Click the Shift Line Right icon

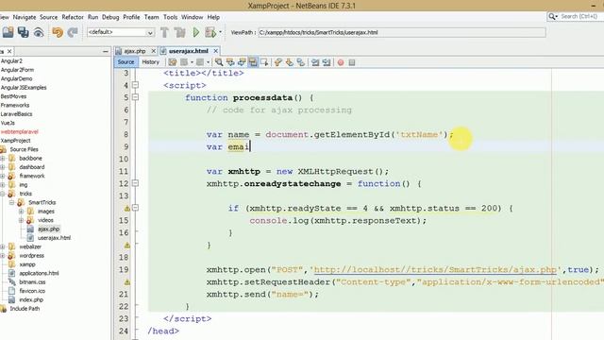coord(327,62)
